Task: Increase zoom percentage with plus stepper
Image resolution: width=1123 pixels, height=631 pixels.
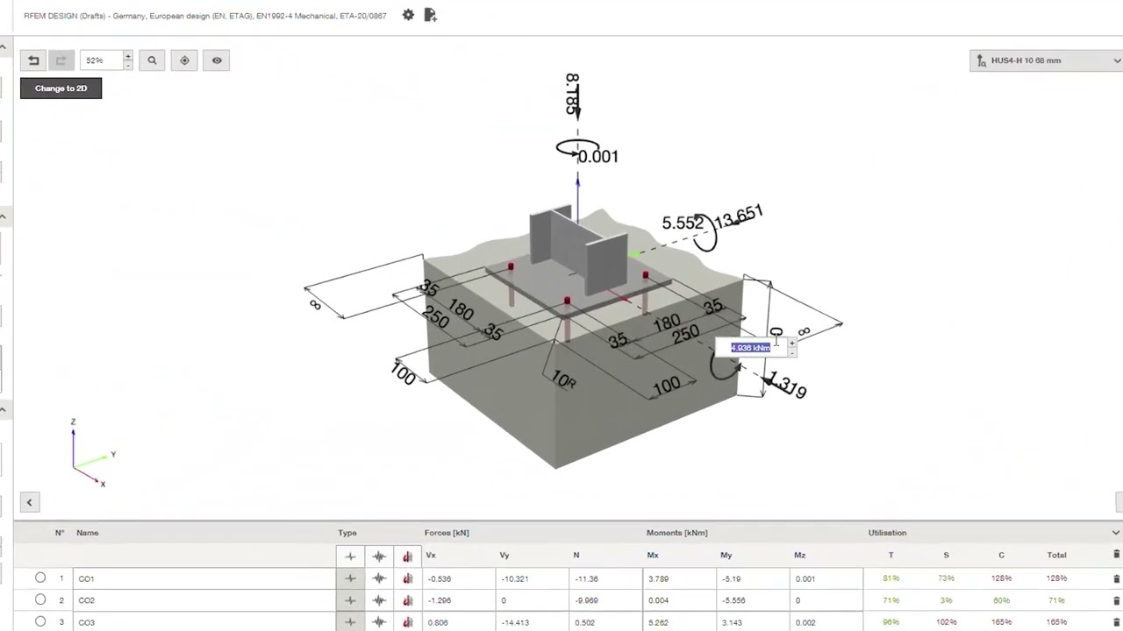Action: [x=128, y=56]
